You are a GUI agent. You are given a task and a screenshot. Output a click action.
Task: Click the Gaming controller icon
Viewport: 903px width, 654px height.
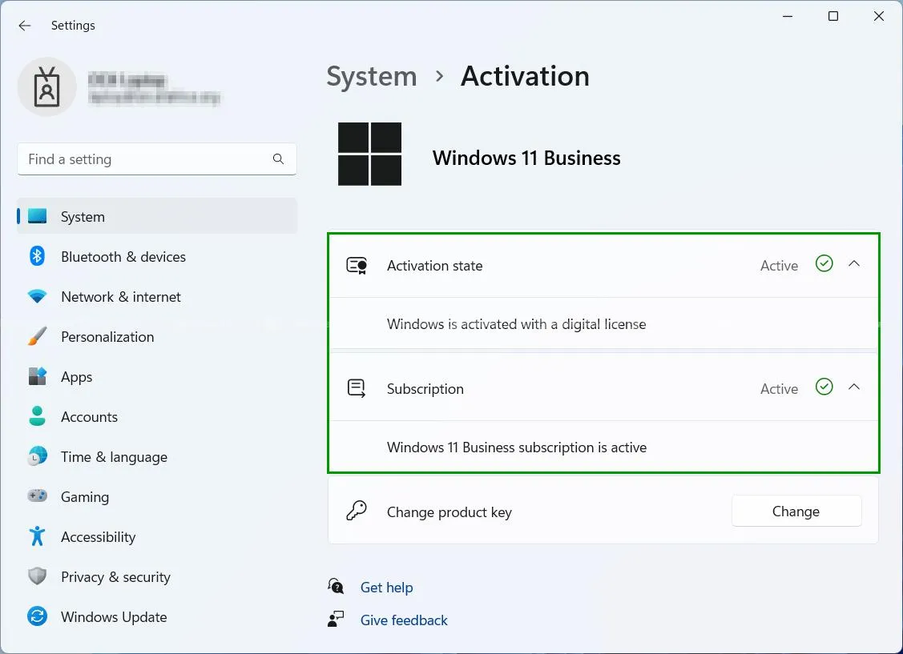(x=37, y=496)
